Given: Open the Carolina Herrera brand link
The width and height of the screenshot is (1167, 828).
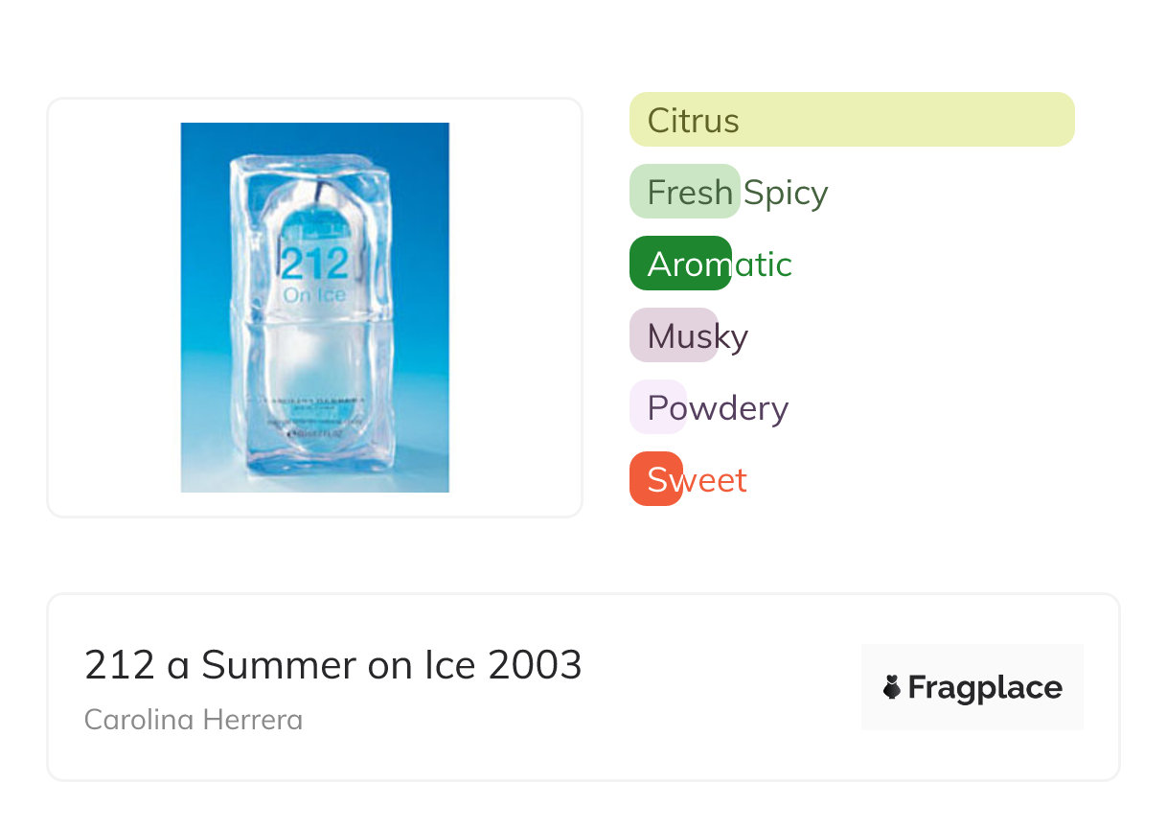Looking at the screenshot, I should 194,720.
